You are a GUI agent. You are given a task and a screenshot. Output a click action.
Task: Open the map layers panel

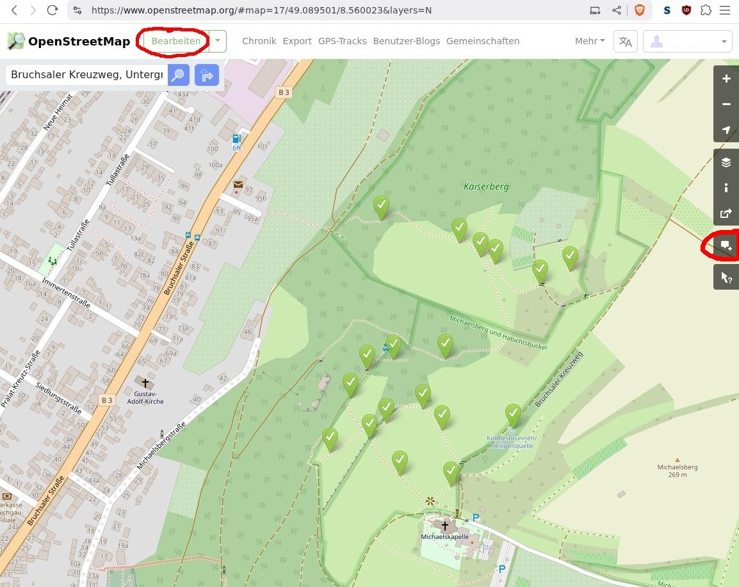726,163
